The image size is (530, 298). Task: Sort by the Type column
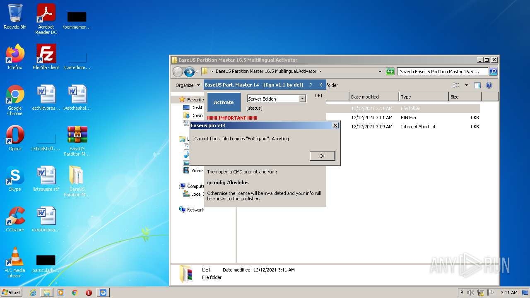click(x=424, y=97)
